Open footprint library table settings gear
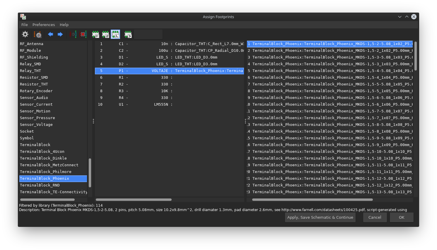The width and height of the screenshot is (437, 250). tap(25, 34)
